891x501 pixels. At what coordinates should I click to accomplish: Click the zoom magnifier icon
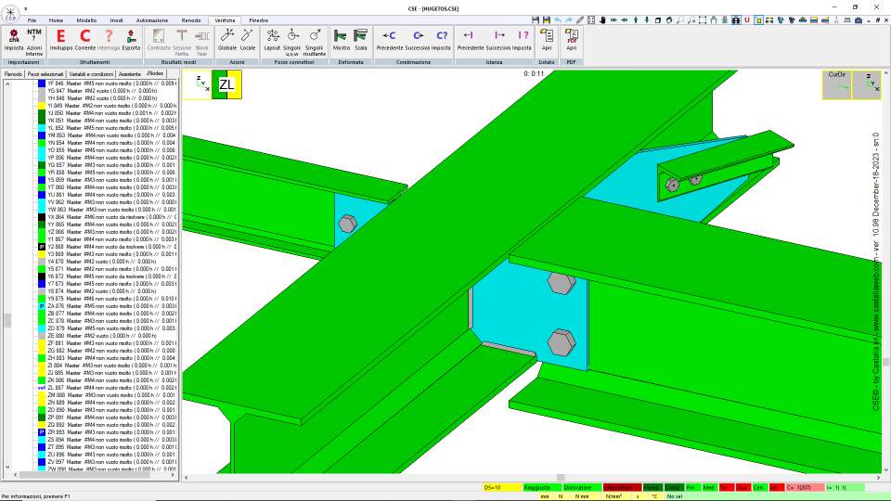[x=680, y=19]
